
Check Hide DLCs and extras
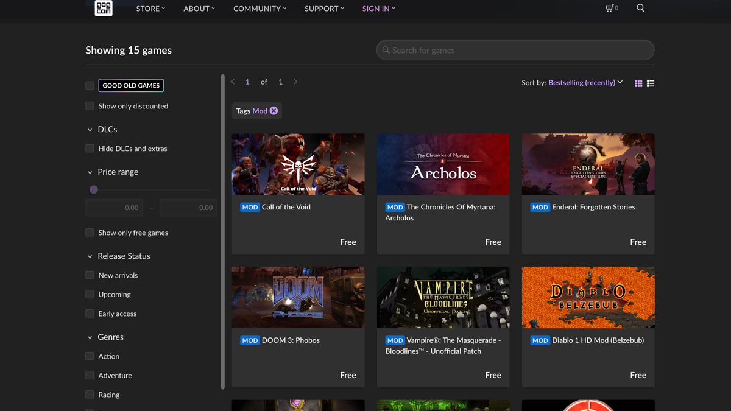point(89,148)
